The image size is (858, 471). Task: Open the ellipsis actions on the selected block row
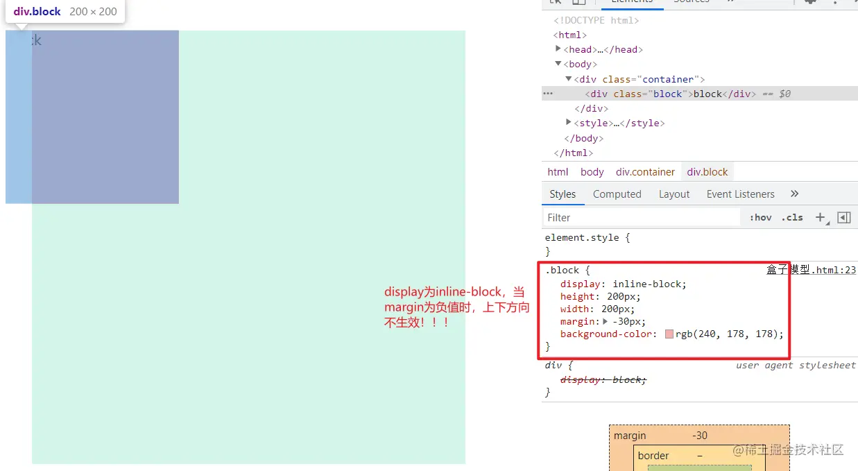tap(548, 94)
